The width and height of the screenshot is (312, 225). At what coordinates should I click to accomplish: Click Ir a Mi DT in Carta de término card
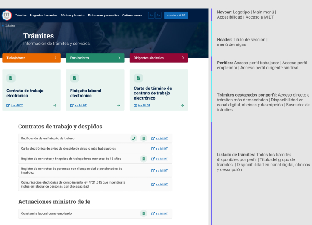tap(142, 106)
